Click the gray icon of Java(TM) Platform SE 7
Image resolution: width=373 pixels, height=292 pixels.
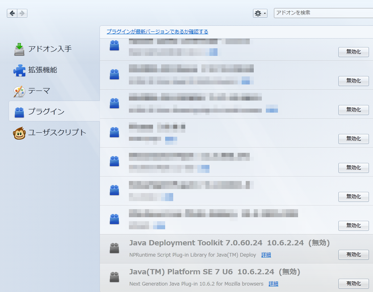[114, 277]
